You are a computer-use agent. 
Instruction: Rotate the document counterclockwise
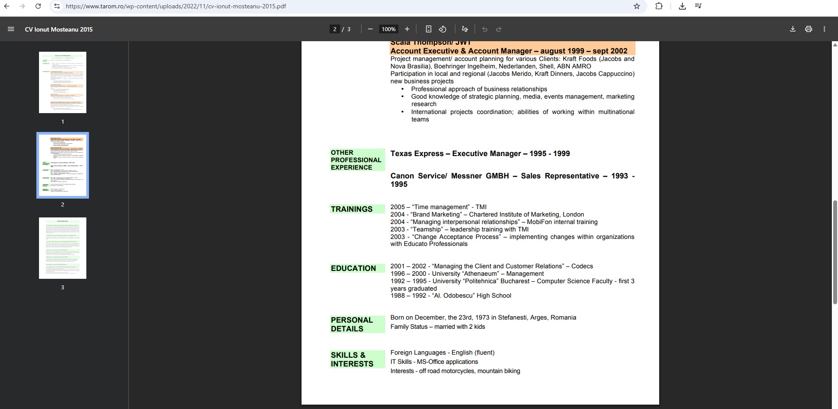click(443, 29)
